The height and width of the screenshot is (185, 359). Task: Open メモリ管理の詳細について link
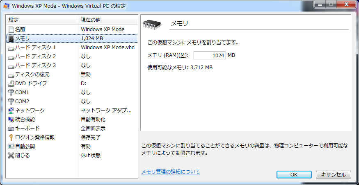[171, 172]
